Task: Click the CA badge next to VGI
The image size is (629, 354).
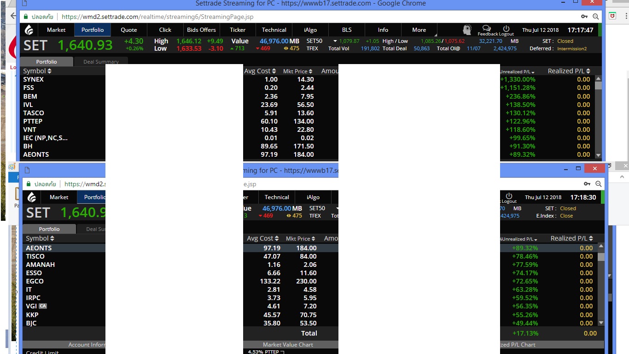Action: tap(43, 306)
